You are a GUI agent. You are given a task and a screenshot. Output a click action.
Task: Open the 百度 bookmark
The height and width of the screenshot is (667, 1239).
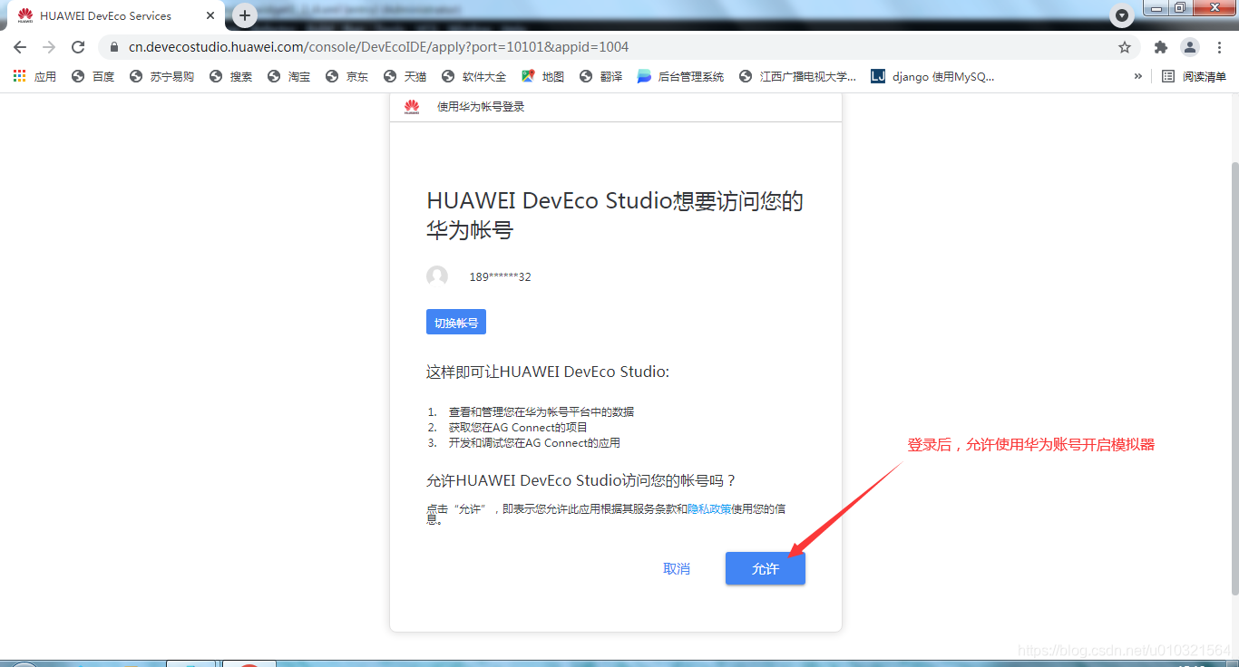[x=93, y=76]
